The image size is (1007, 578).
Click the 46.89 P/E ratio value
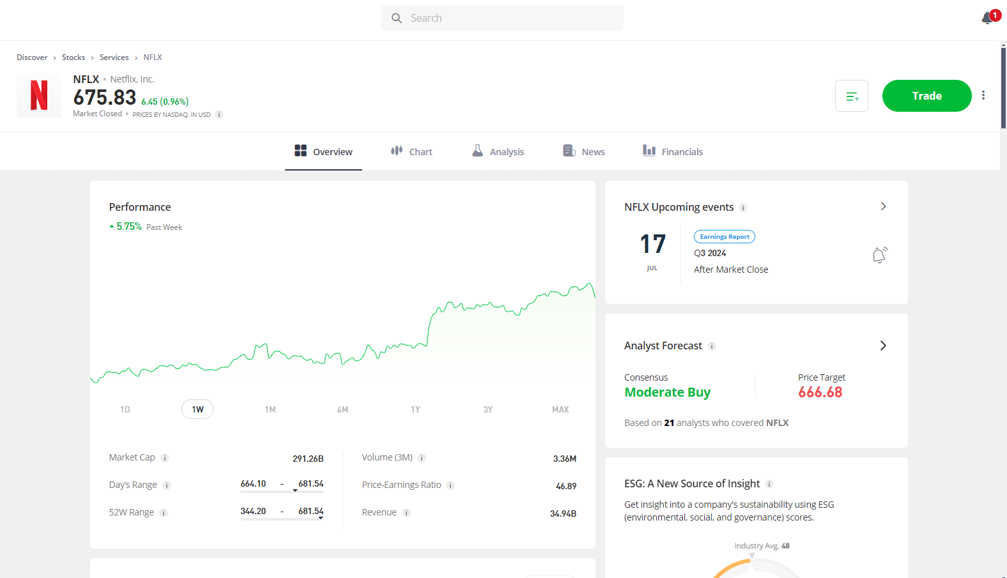566,486
